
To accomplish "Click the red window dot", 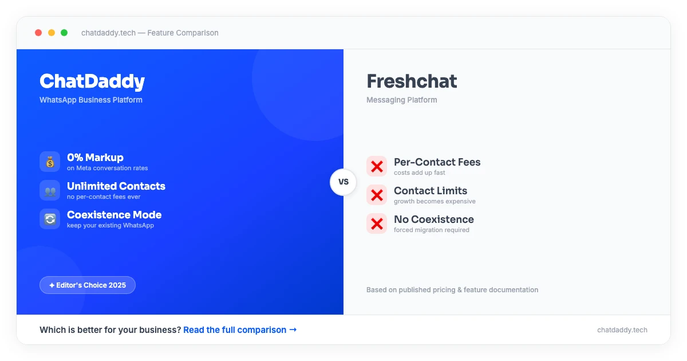I will [38, 33].
